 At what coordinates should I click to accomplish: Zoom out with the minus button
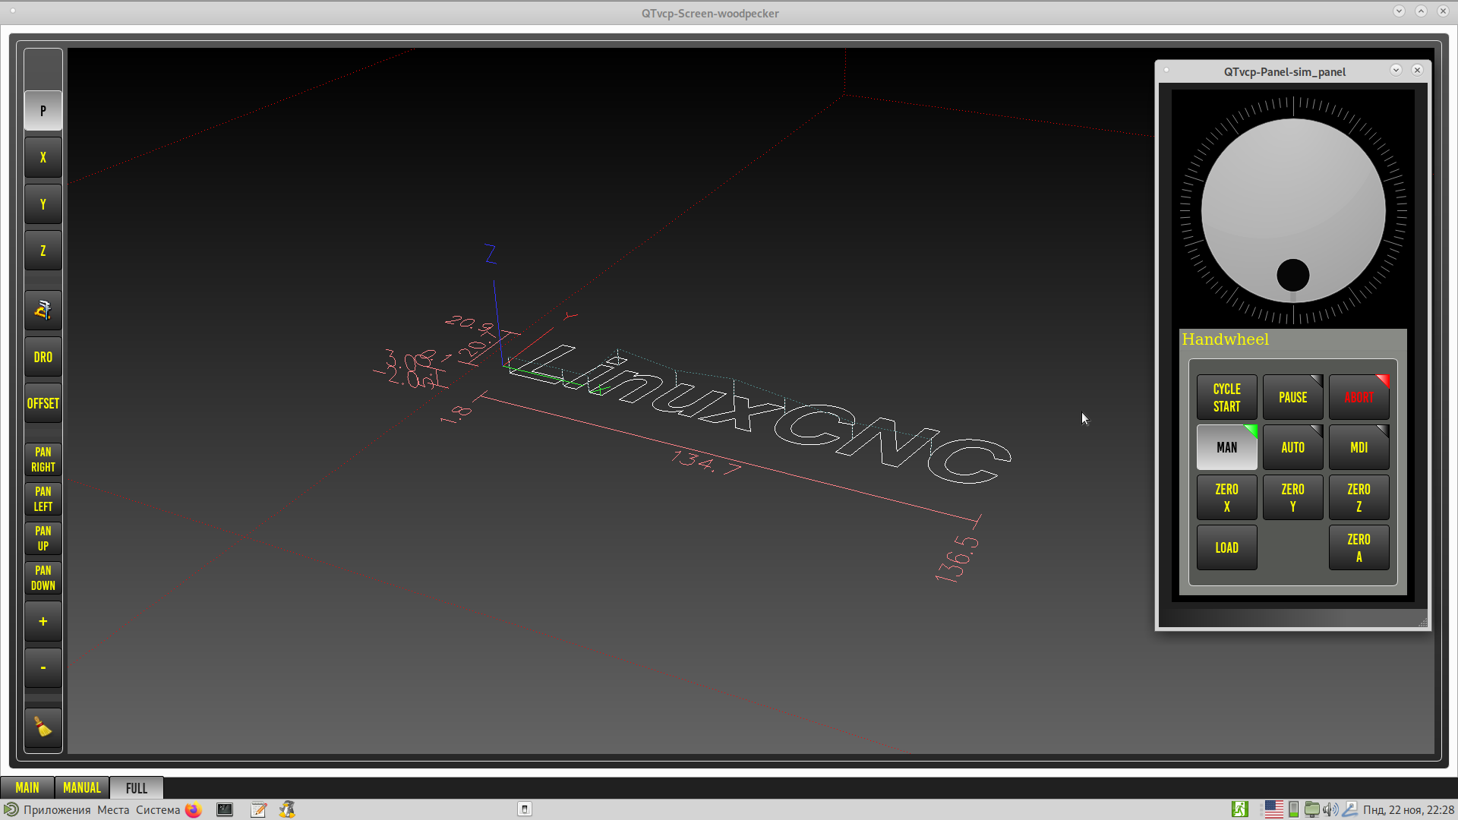pos(43,667)
